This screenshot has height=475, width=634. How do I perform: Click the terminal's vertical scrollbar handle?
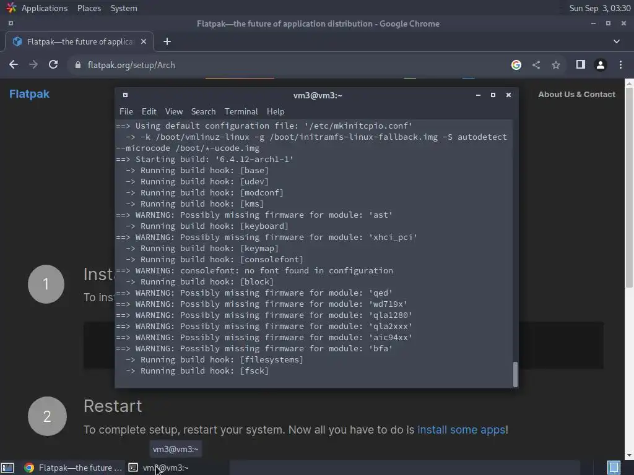pyautogui.click(x=515, y=374)
